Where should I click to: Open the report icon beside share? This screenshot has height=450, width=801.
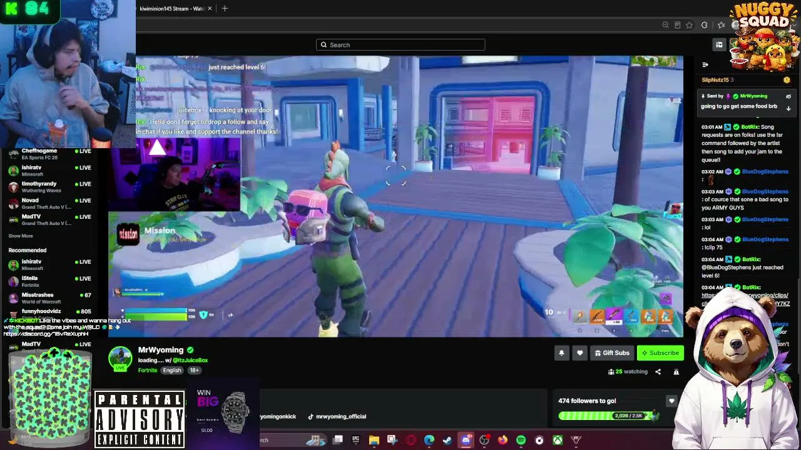676,372
